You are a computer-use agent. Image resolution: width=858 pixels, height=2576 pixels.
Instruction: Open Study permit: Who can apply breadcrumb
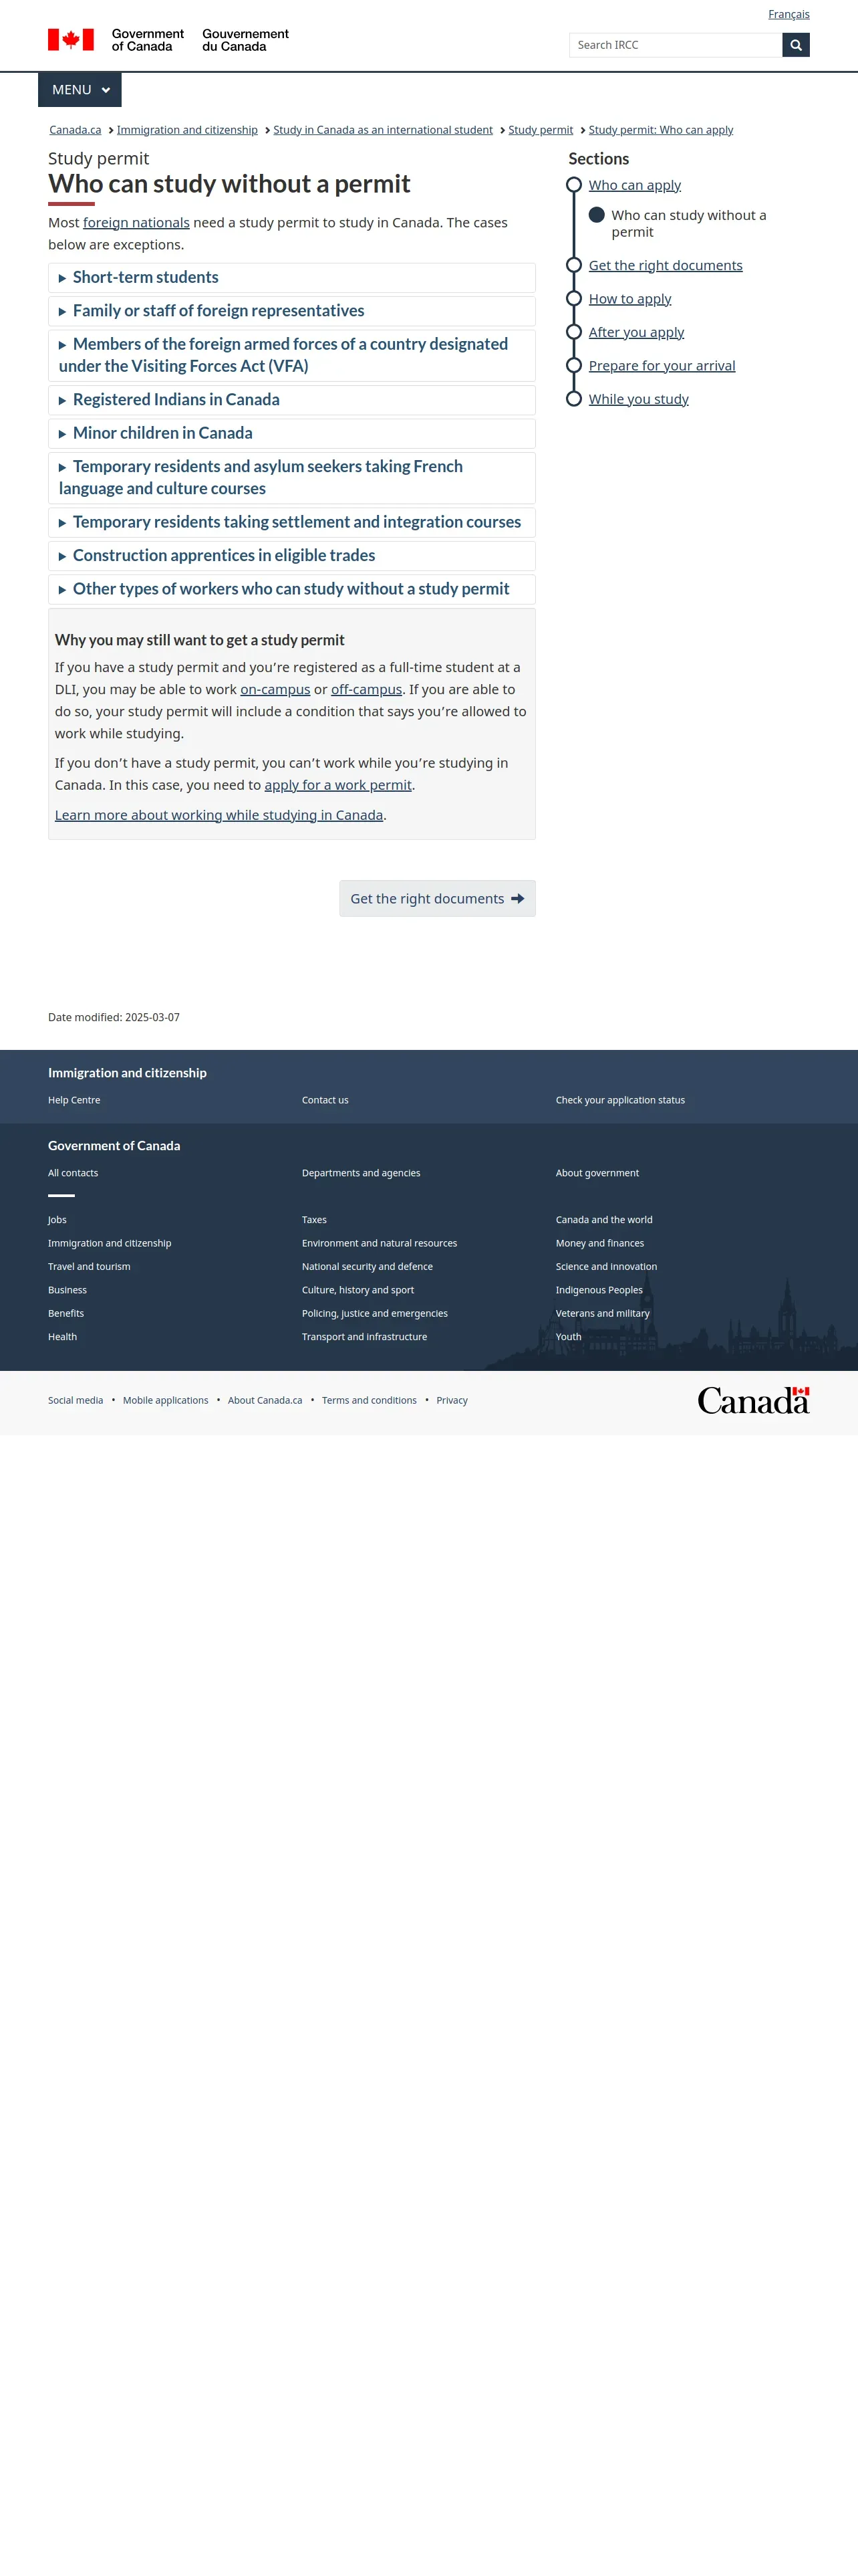660,130
